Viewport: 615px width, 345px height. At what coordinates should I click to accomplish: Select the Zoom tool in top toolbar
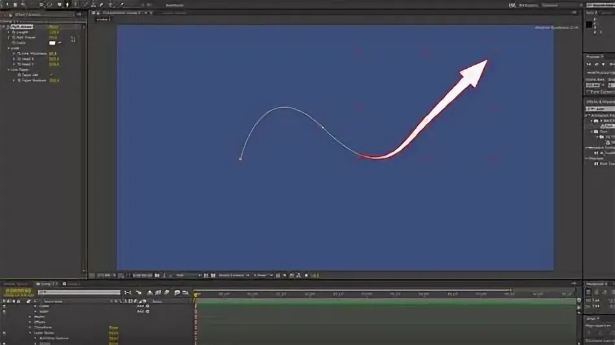click(23, 5)
